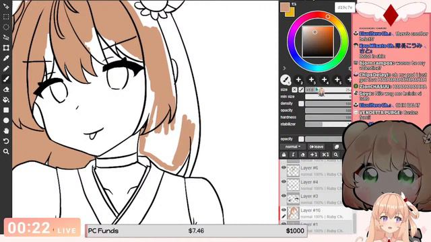Add brush preset in slot 4
The width and height of the screenshot is (431, 242).
(325, 80)
